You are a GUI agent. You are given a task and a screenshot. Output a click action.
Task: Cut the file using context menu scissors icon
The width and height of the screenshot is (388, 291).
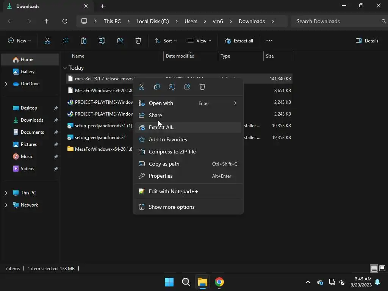142,87
